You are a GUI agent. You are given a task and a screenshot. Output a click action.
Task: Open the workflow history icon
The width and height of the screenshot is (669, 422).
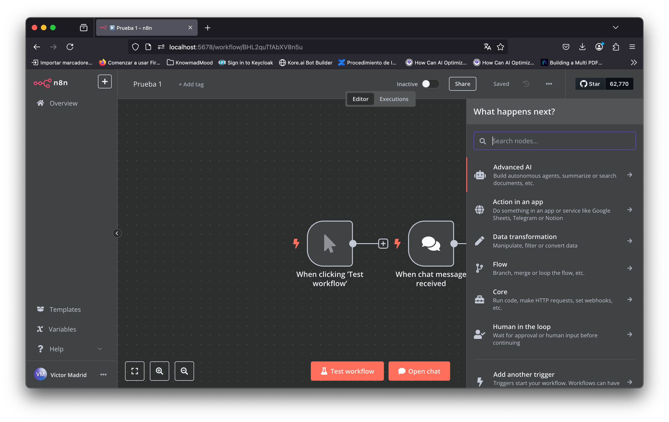pyautogui.click(x=526, y=84)
